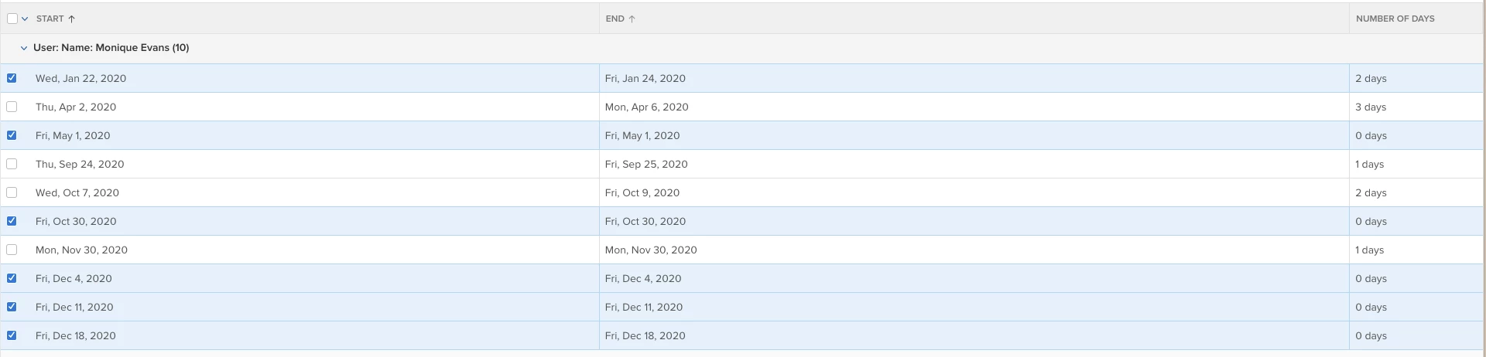1486x357 pixels.
Task: Sort by the NUMBER OF DAYS column
Action: point(1395,19)
